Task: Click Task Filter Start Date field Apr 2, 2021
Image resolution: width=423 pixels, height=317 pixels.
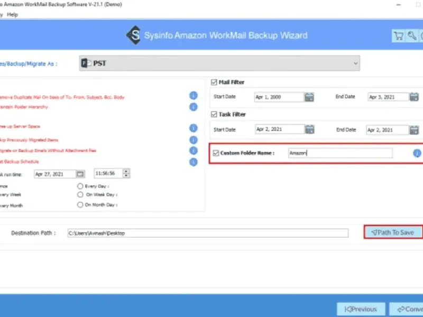Action: (x=280, y=129)
